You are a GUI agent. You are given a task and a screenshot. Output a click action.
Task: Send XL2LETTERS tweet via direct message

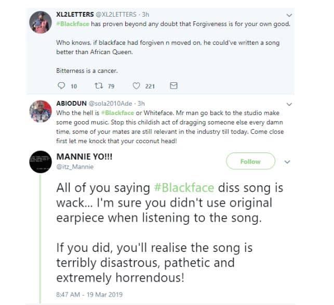(173, 86)
